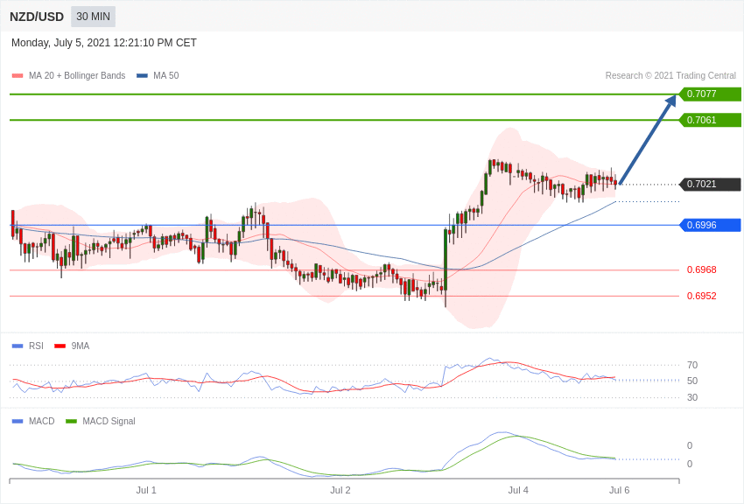Click the RSI 50 axis value
Viewport: 744px width, 504px height.
[692, 381]
